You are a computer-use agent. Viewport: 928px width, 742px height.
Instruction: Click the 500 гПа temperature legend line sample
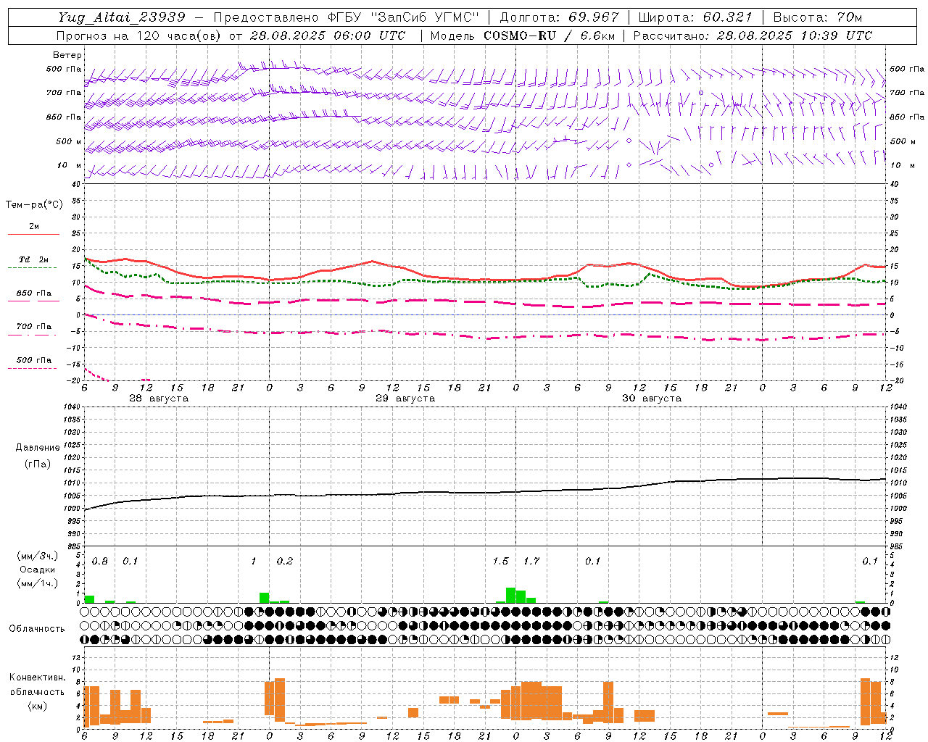[33, 369]
